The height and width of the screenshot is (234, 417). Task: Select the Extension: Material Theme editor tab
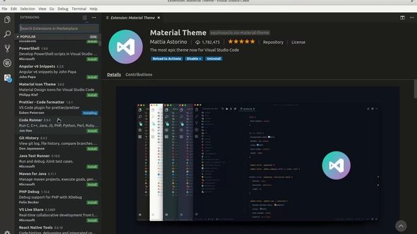click(132, 18)
